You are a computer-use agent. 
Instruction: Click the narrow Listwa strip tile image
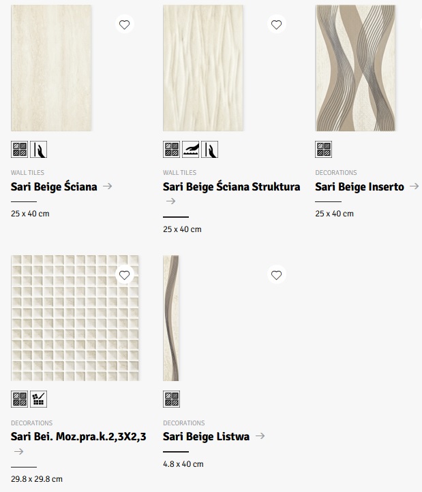pyautogui.click(x=171, y=318)
